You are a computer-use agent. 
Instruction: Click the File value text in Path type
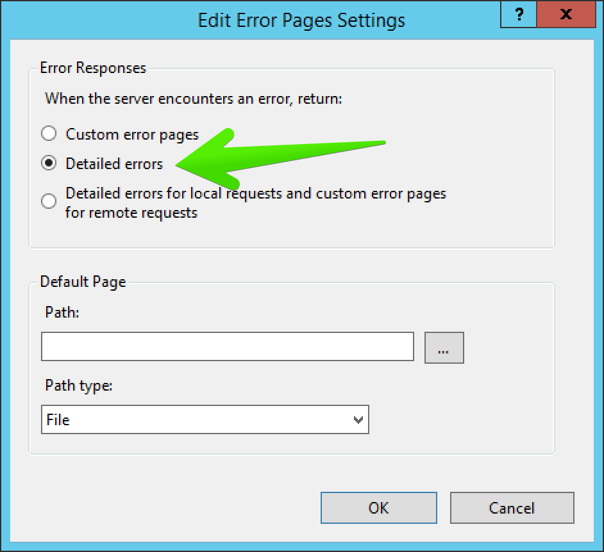pos(58,419)
